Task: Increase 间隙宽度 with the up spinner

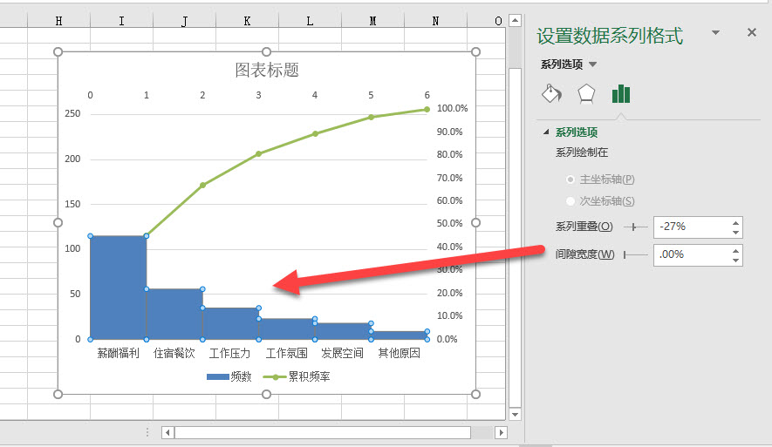Action: [735, 250]
